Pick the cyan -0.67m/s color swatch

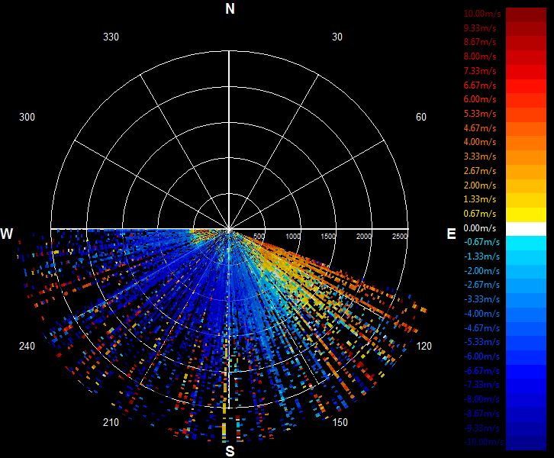(526, 244)
